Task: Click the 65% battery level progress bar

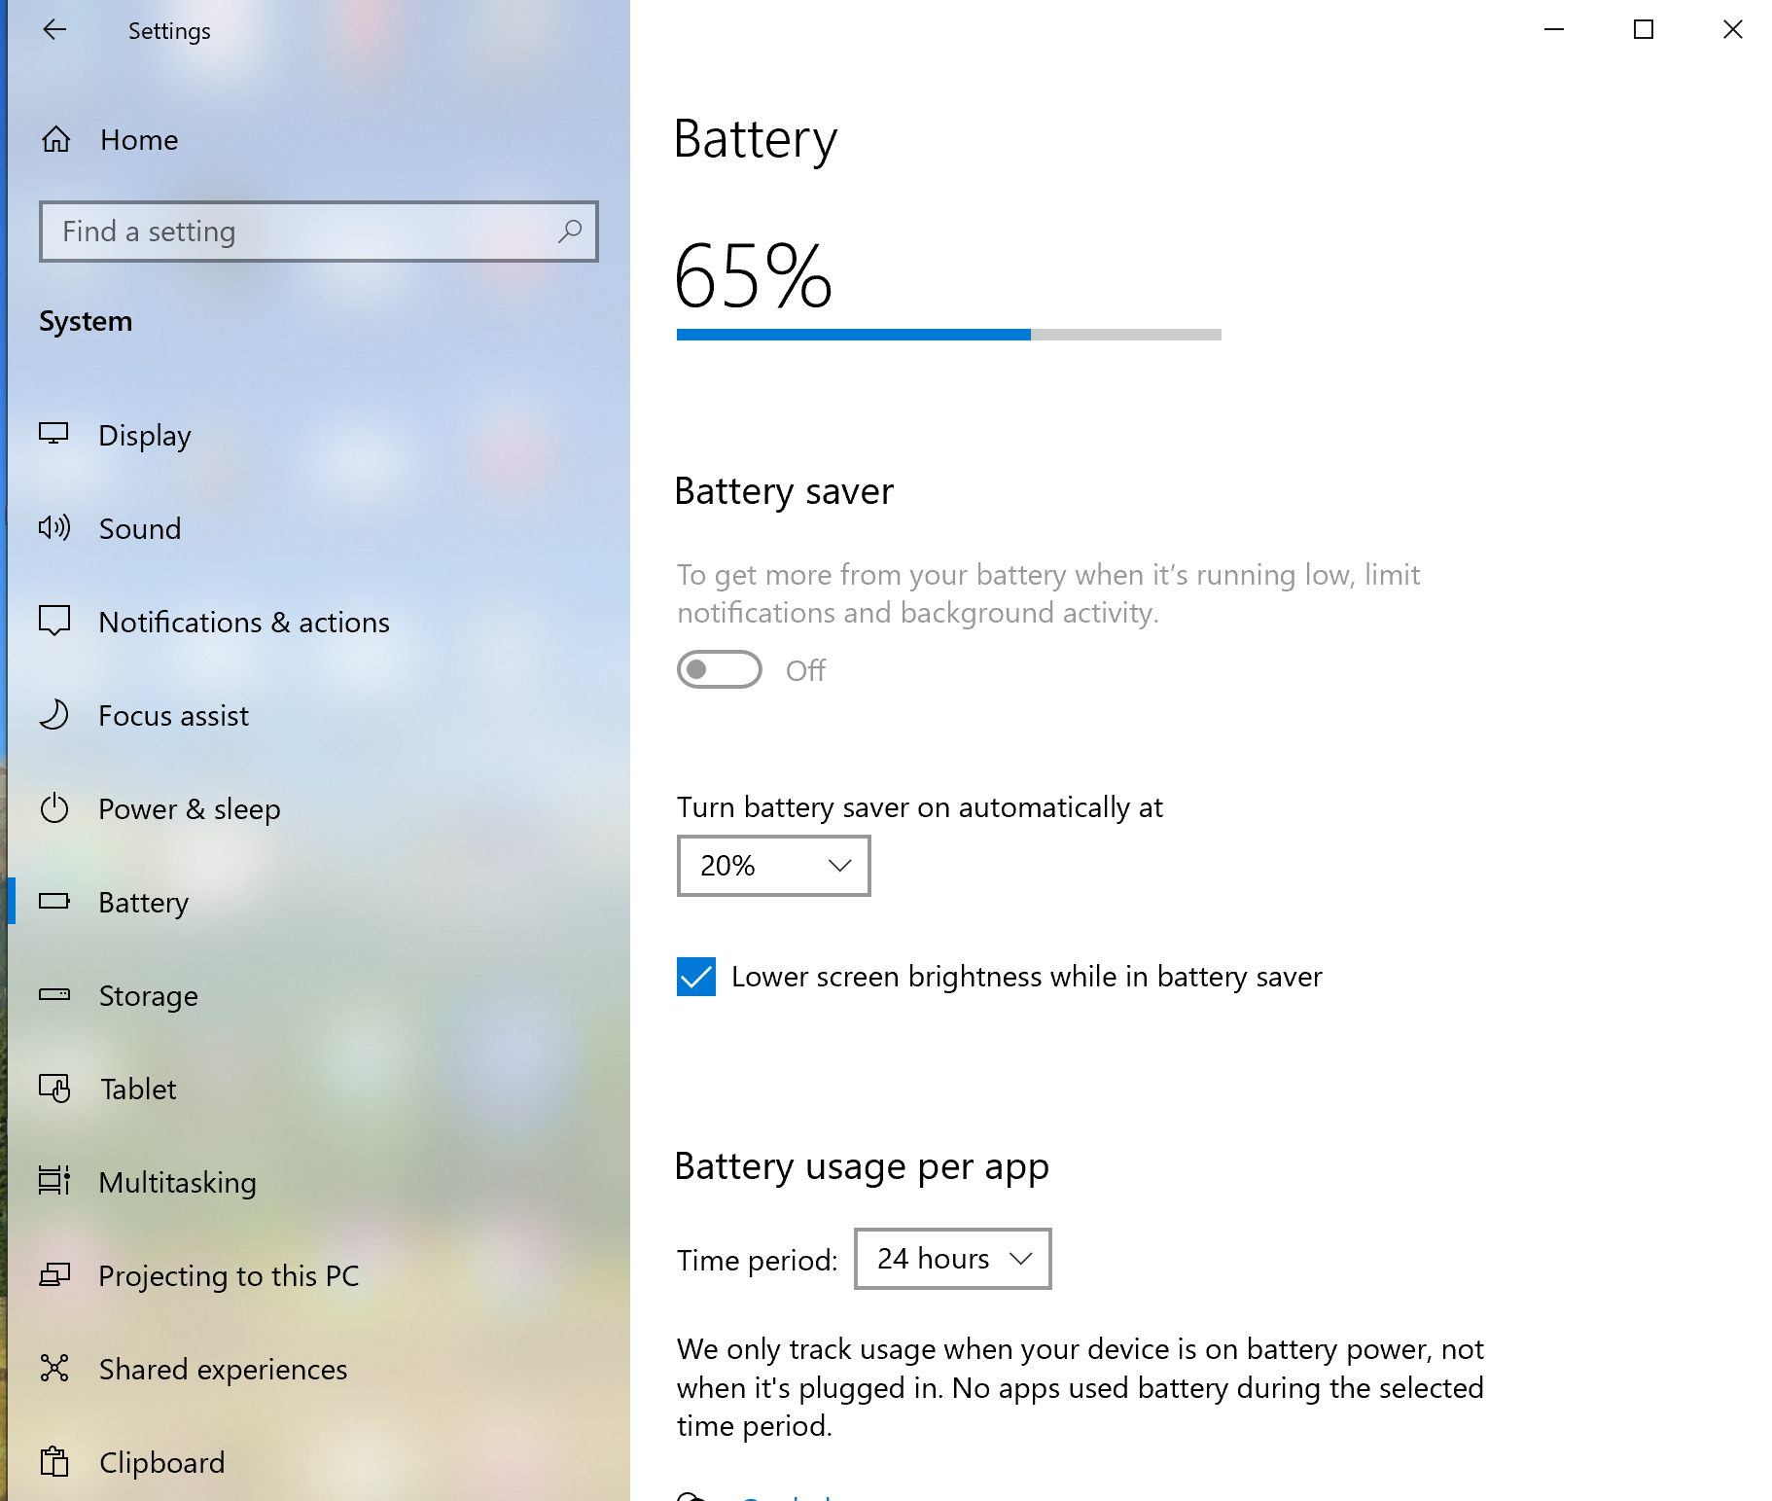Action: pyautogui.click(x=949, y=335)
